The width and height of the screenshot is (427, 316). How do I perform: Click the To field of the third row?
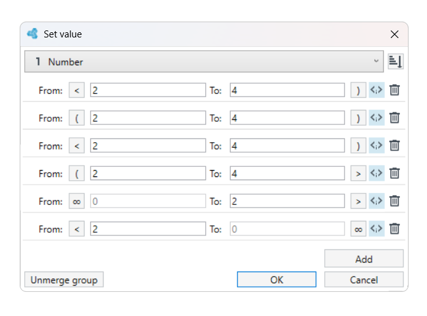click(287, 145)
